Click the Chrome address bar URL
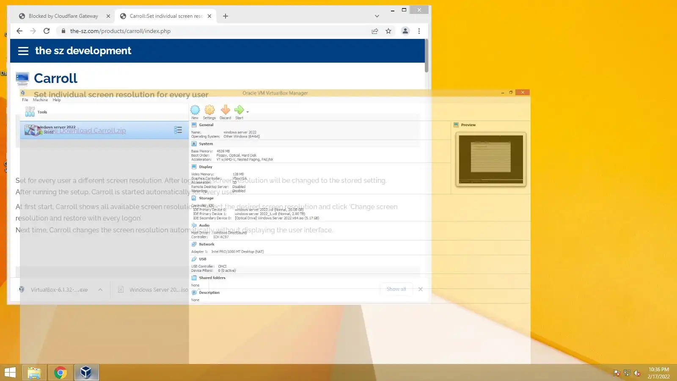Image resolution: width=677 pixels, height=381 pixels. pyautogui.click(x=120, y=31)
